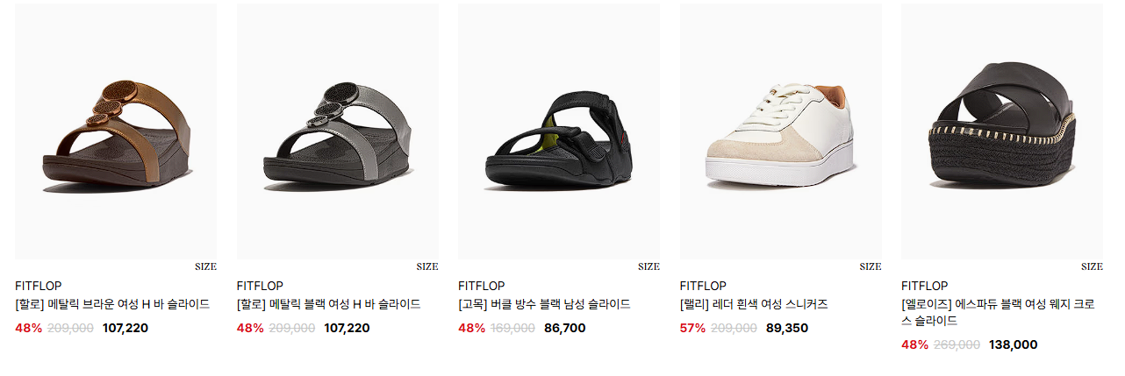Click the 89,350 sale price
Screen dimensions: 1125x376
coord(786,329)
